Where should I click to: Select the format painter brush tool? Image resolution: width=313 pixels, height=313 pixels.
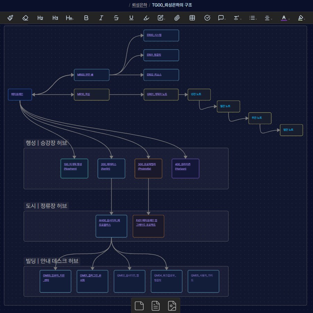point(10,18)
